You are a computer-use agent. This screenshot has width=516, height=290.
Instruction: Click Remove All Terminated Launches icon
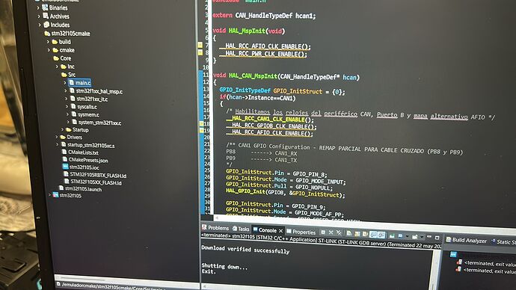(x=339, y=232)
